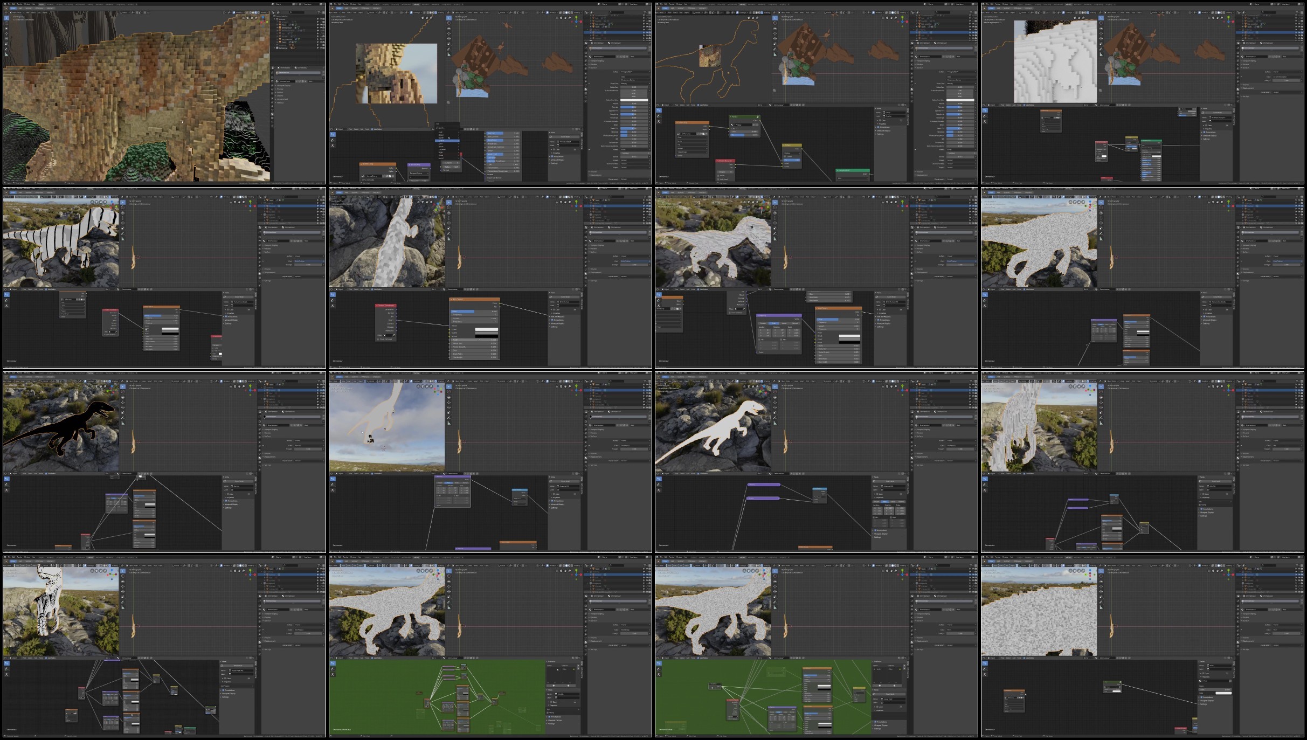Choose annotate tool in black silhouette frame's grid viewport
This screenshot has width=1307, height=740.
123,417
